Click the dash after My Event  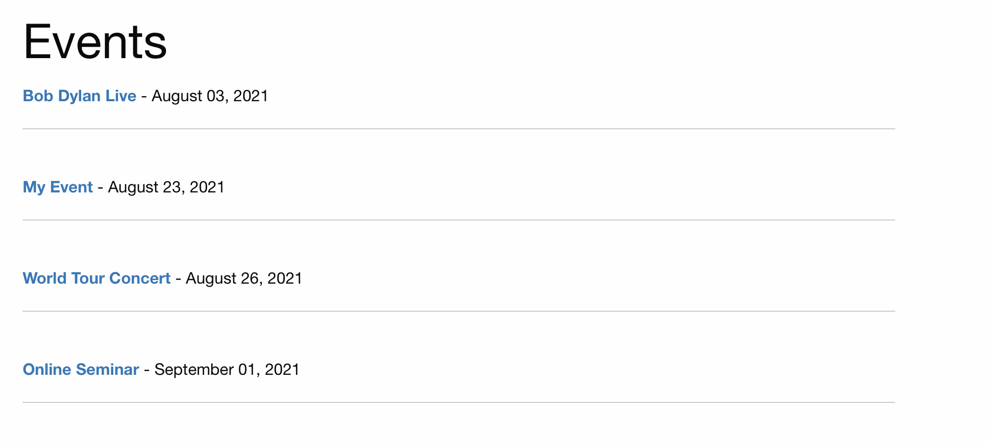coord(100,188)
